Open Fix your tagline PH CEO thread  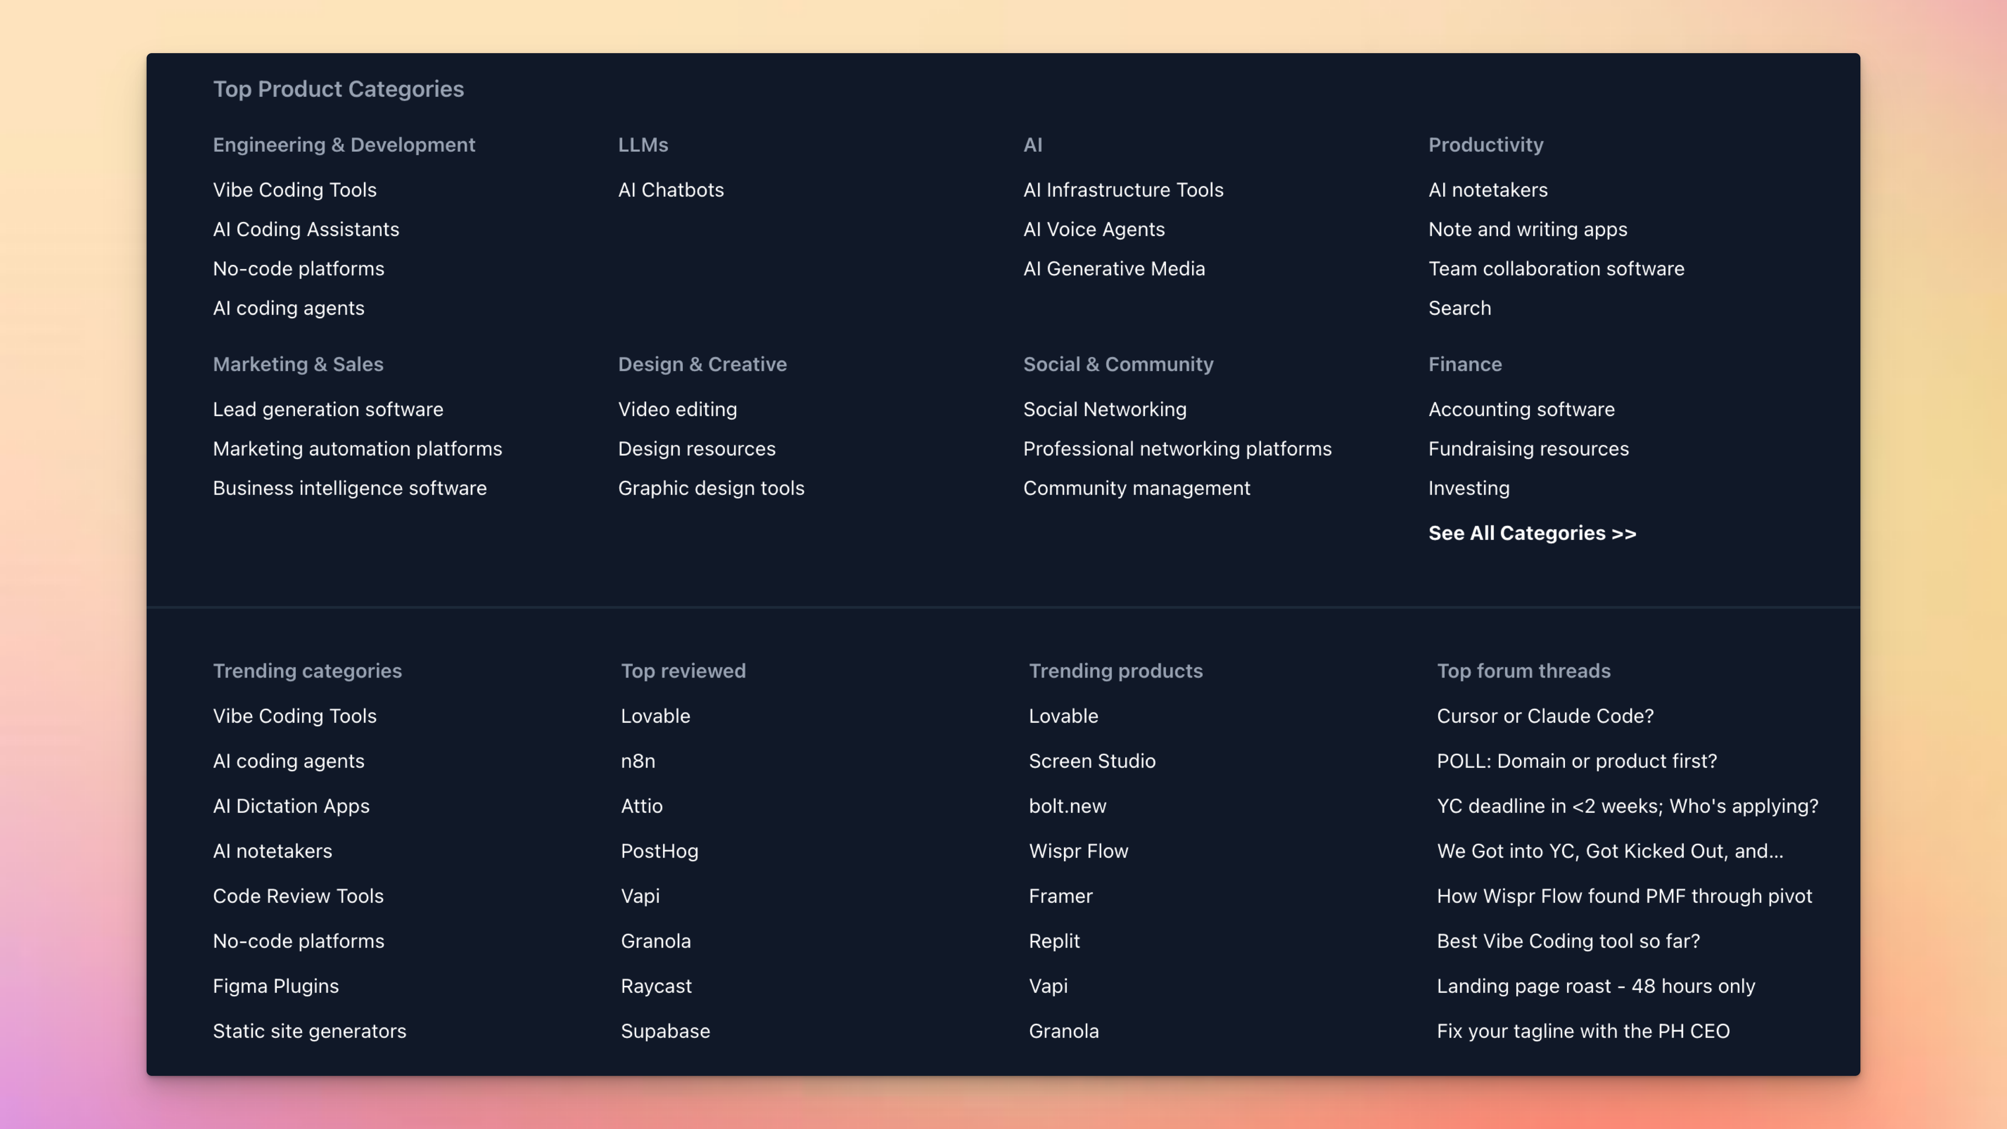pyautogui.click(x=1582, y=1031)
